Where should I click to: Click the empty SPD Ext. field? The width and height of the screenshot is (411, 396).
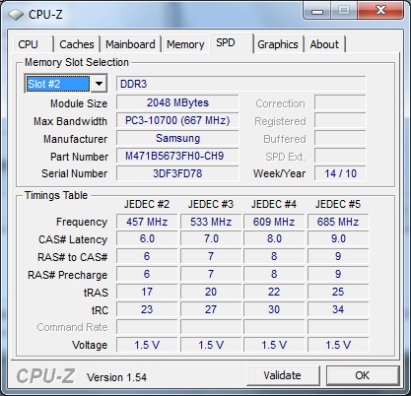coord(340,156)
